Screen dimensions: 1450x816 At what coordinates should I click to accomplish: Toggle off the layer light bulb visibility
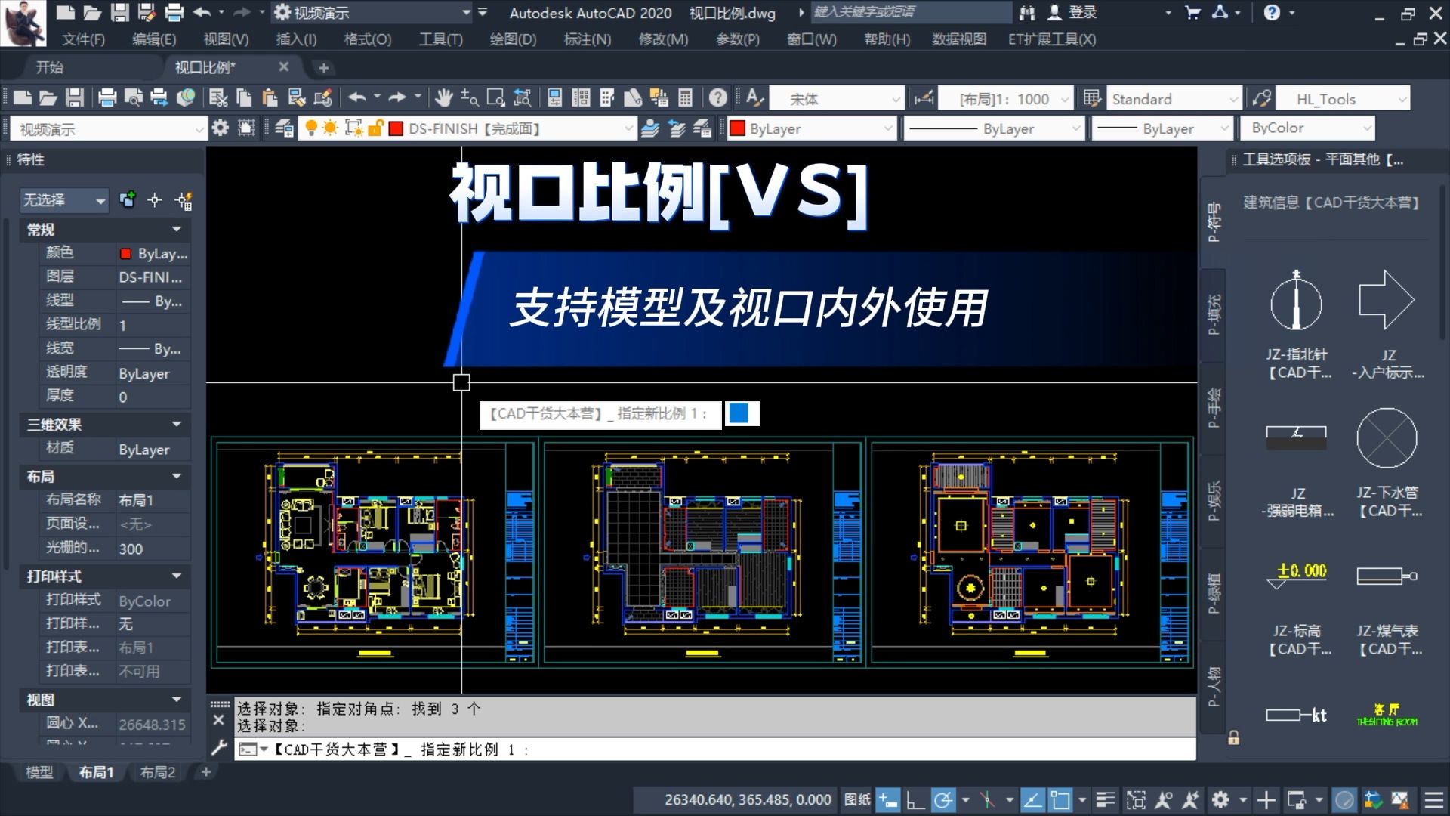pos(312,128)
